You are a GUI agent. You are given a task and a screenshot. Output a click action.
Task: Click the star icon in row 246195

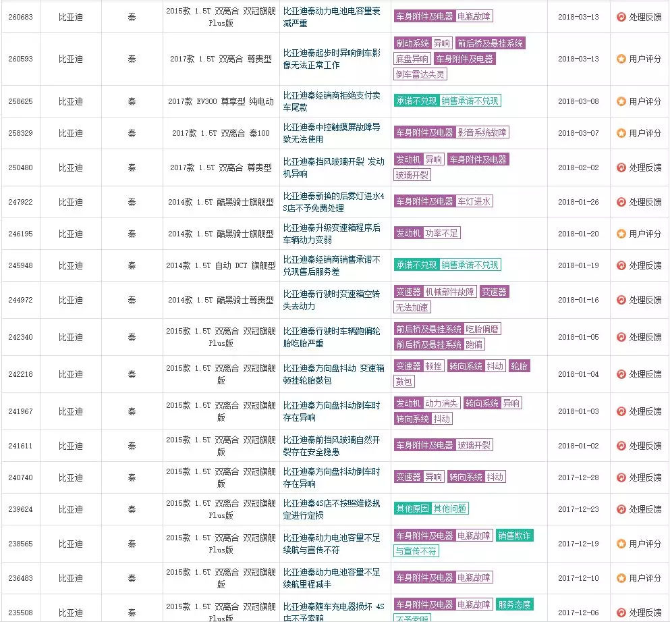(x=621, y=234)
